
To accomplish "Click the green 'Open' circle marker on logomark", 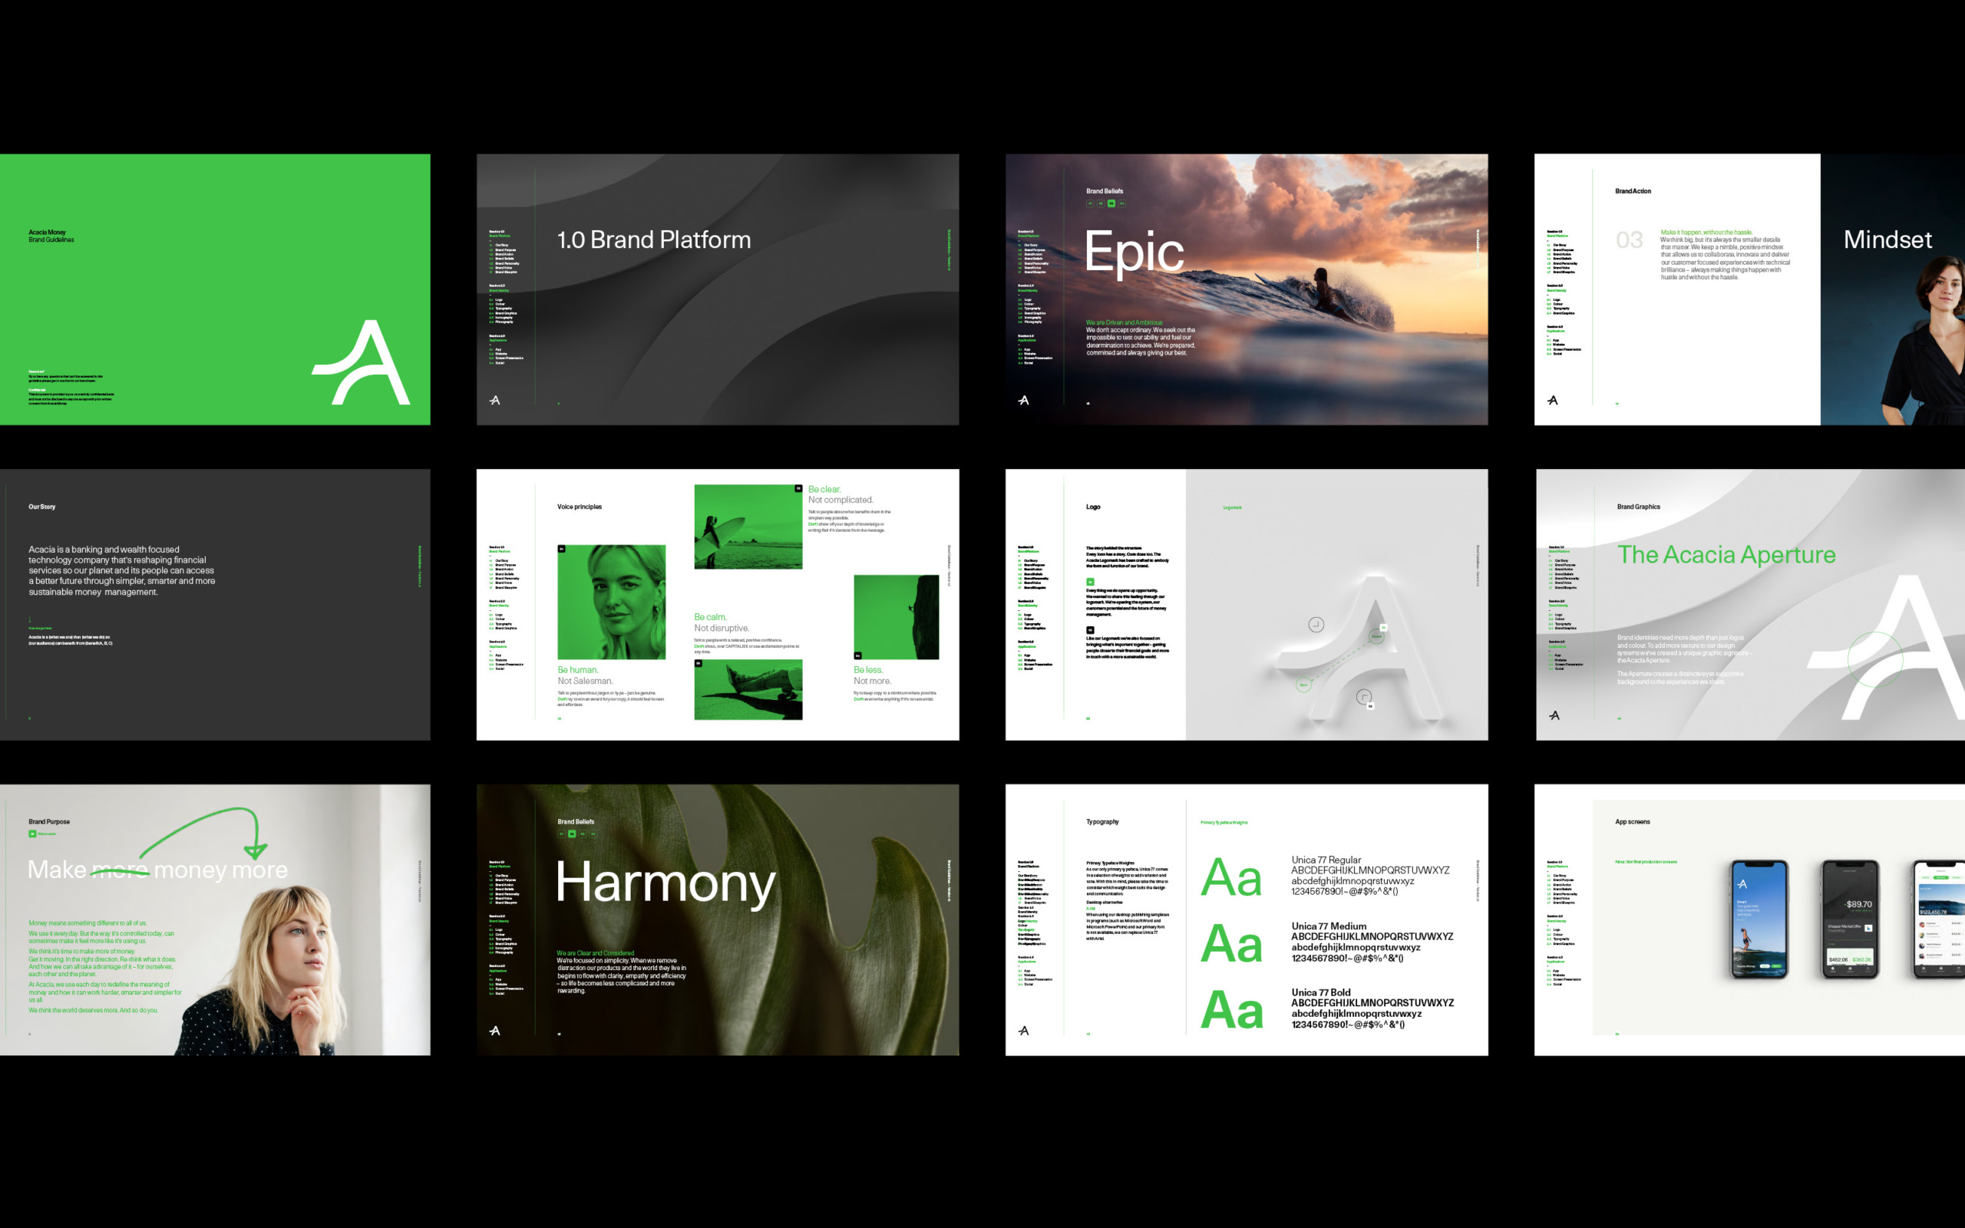I will (x=1303, y=685).
